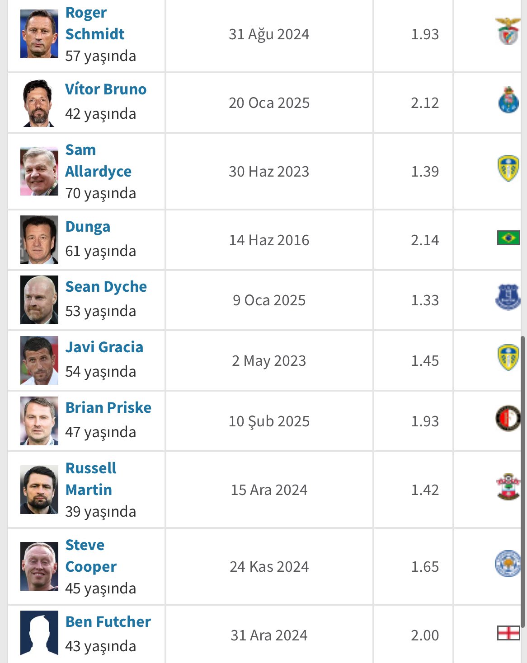The height and width of the screenshot is (663, 527).
Task: Open Sean Dyche's profile link
Action: pyautogui.click(x=106, y=287)
